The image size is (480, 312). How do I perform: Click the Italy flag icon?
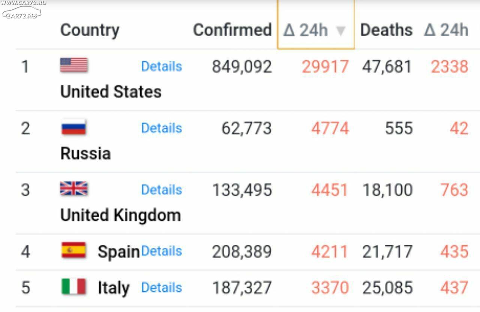point(74,287)
